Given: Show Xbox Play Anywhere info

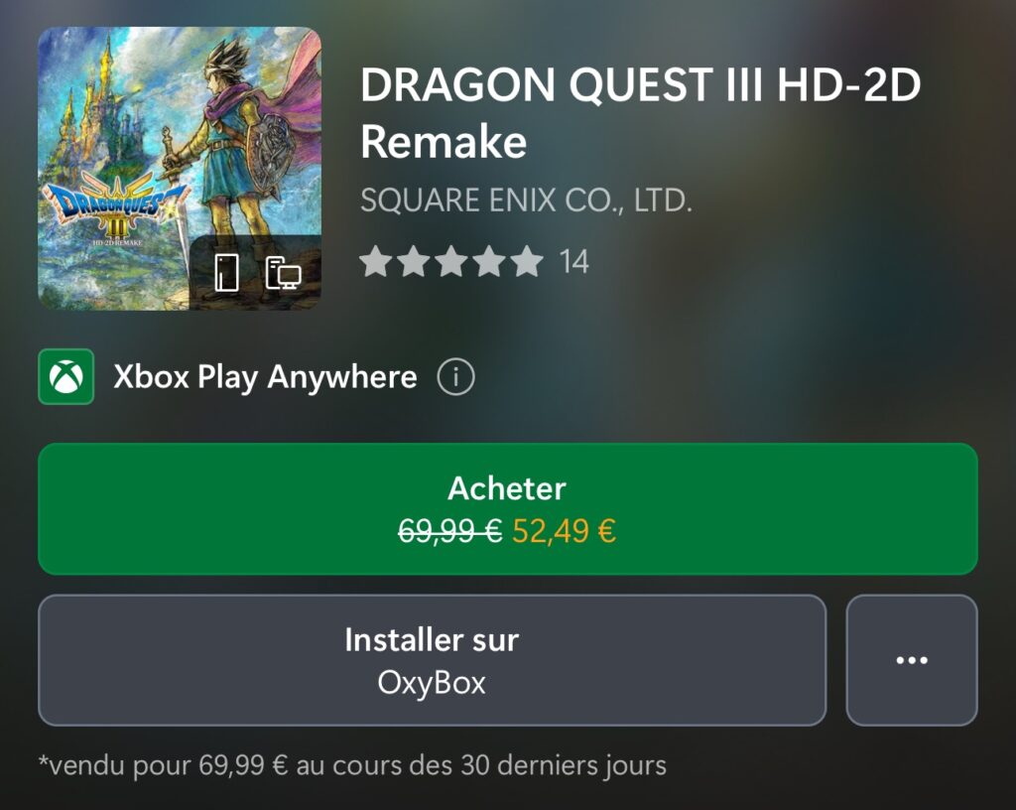Looking at the screenshot, I should [455, 376].
